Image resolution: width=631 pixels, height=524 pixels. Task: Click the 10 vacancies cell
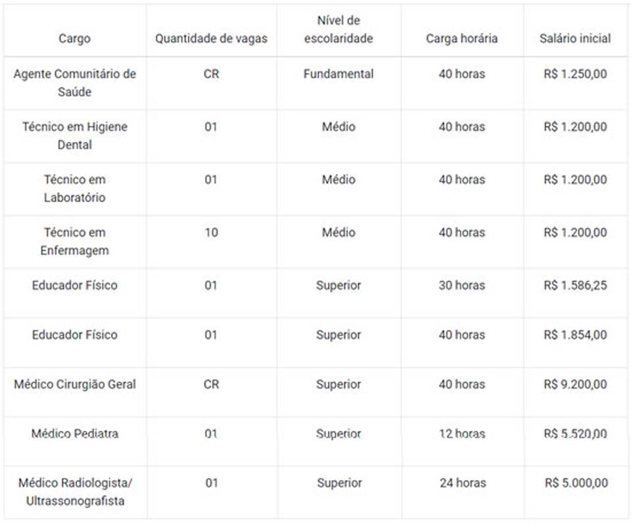point(211,232)
